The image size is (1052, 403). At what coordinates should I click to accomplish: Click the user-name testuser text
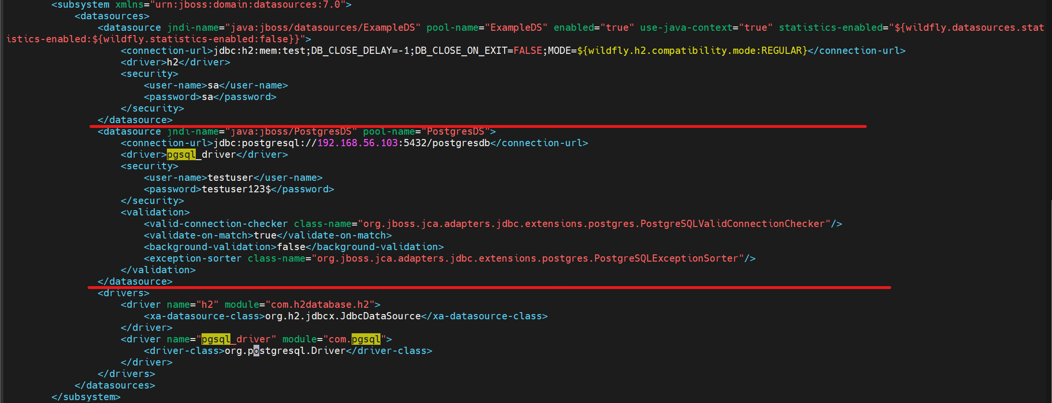230,178
